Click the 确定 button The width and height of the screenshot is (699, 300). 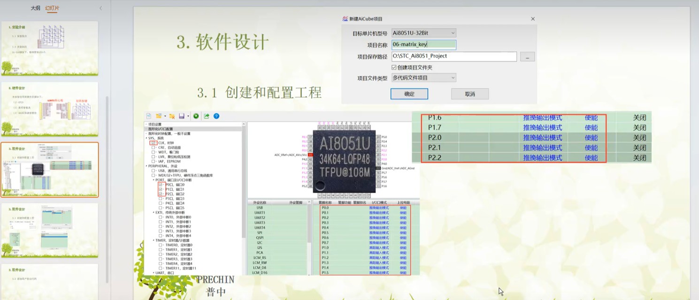(x=409, y=94)
